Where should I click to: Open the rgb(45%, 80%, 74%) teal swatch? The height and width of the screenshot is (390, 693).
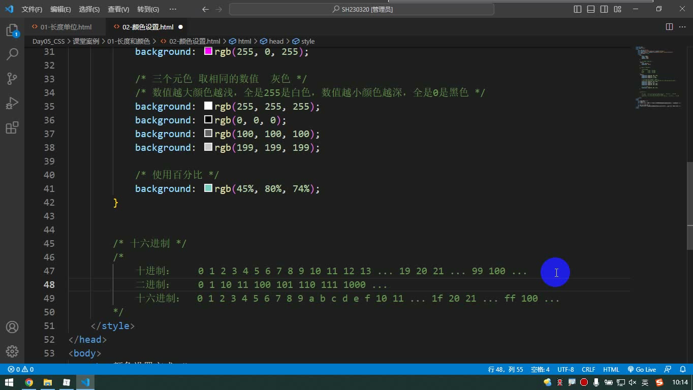[208, 188]
